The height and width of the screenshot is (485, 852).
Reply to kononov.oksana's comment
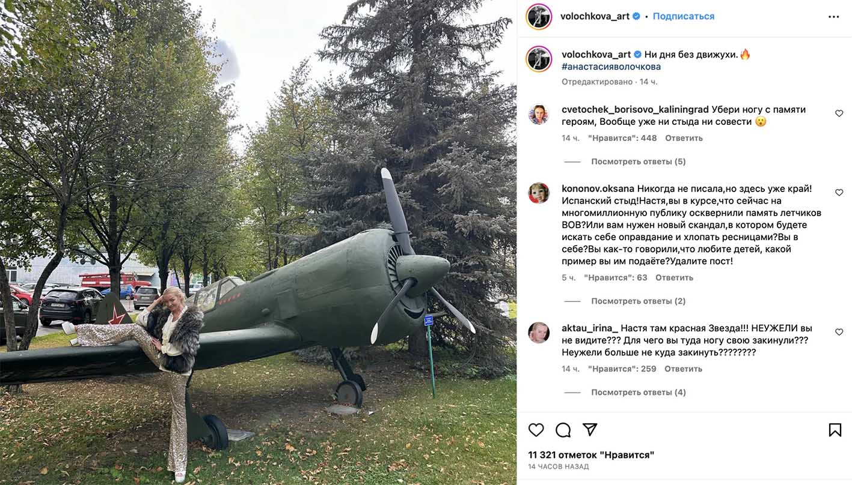674,278
